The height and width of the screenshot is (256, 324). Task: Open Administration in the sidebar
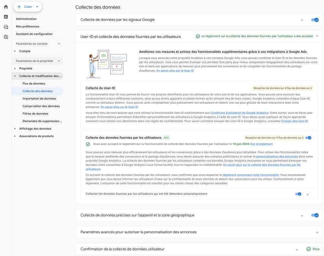(x=26, y=19)
